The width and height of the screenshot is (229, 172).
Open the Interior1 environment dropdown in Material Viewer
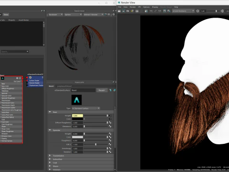point(94,14)
